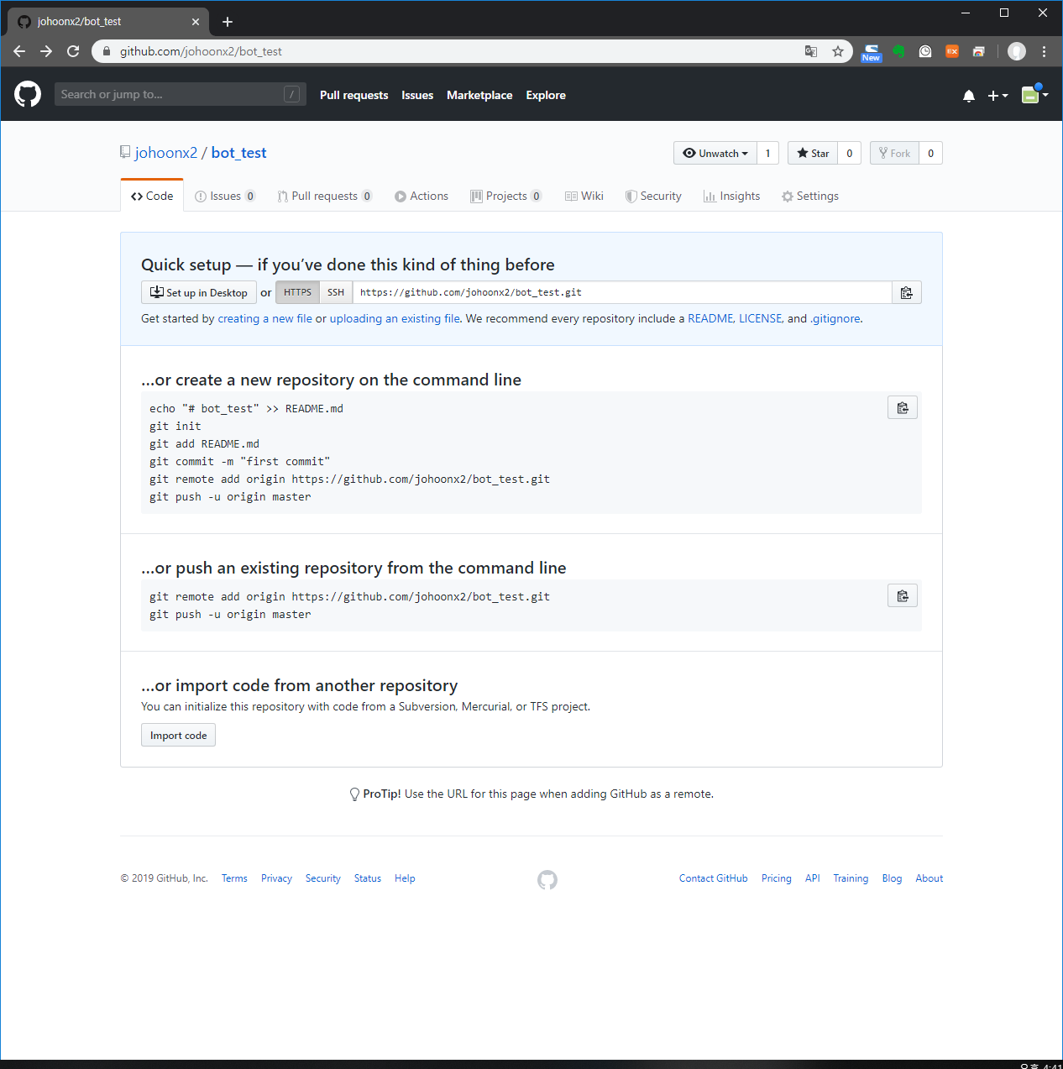Viewport: 1063px width, 1069px height.
Task: Select the HTTPS clone protocol
Action: point(297,292)
